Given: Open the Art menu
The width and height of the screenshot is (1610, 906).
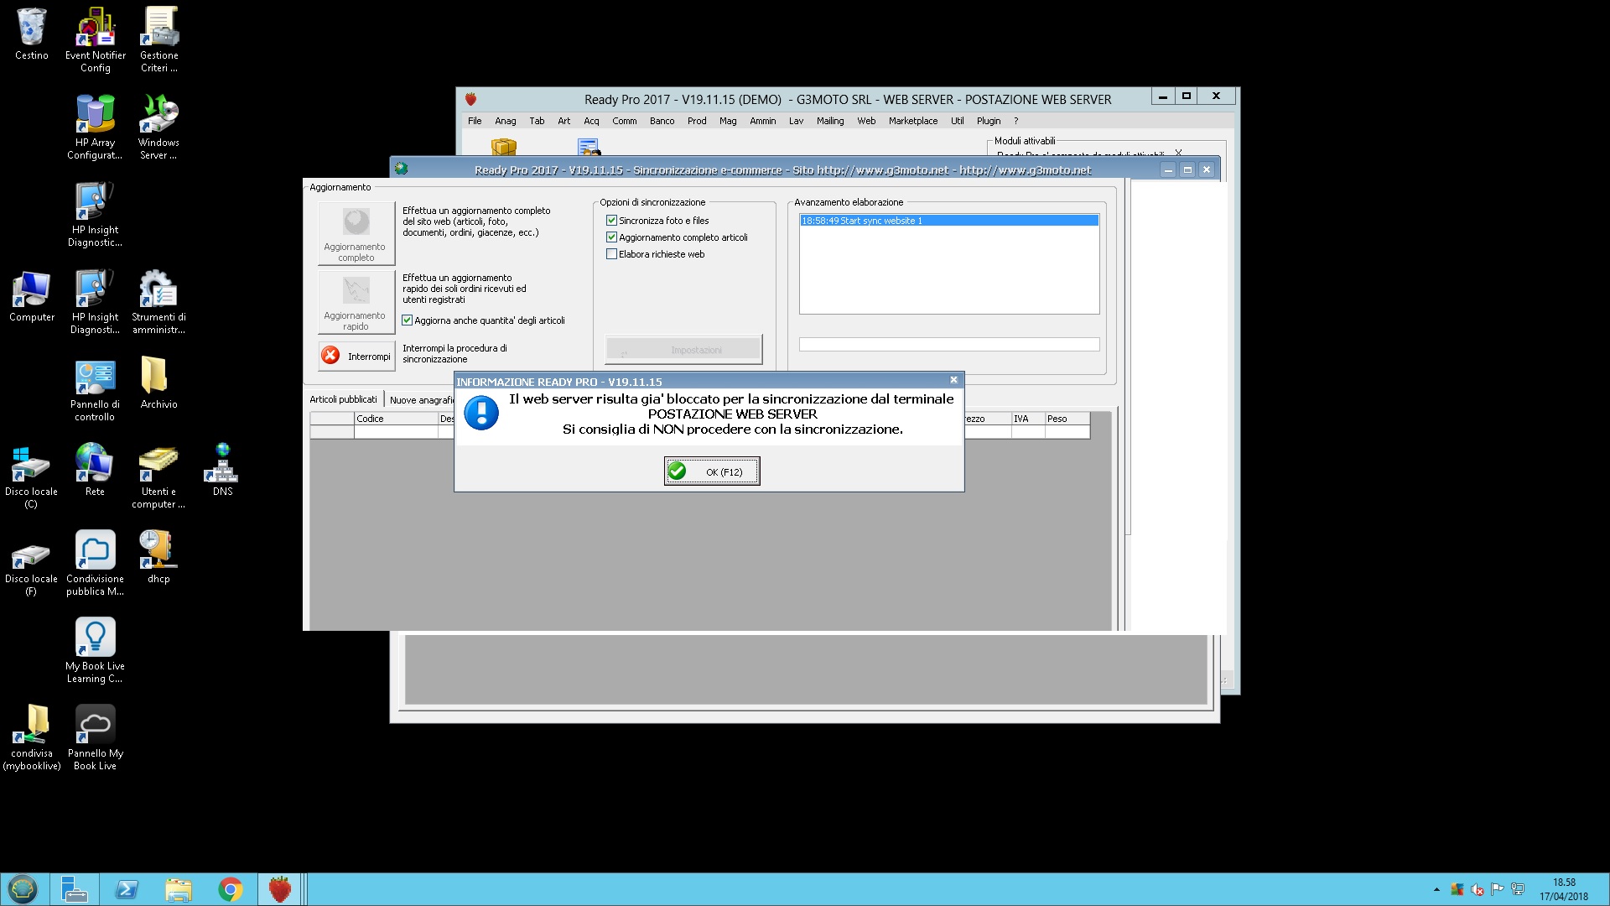Looking at the screenshot, I should tap(564, 121).
